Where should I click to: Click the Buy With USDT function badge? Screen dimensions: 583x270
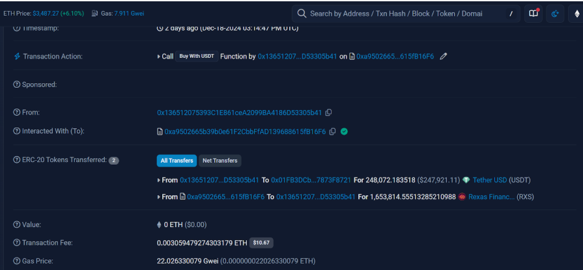(197, 57)
